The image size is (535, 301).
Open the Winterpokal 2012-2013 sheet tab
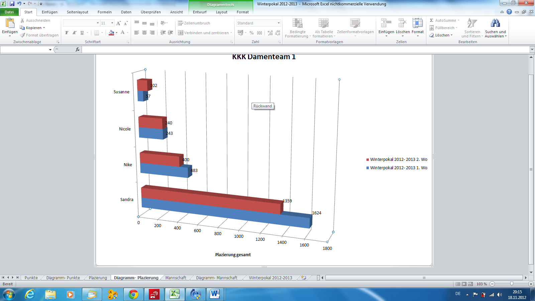271,278
